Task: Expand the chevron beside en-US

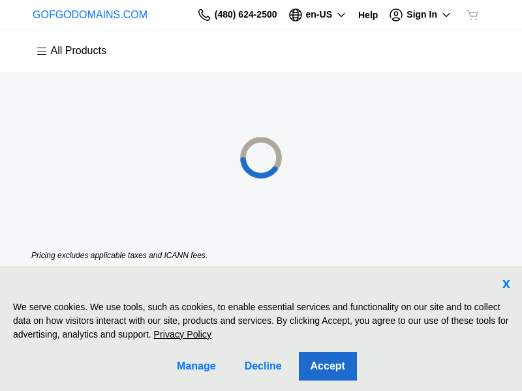Action: click(x=341, y=15)
